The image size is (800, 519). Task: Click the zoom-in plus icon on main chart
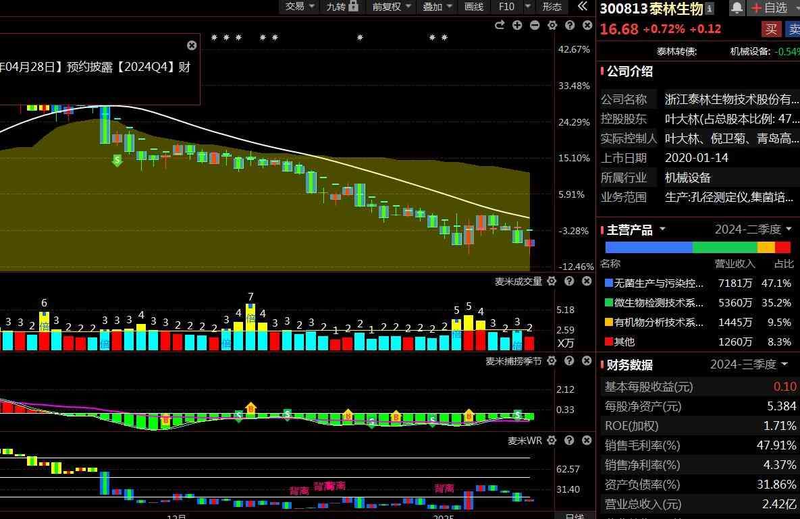tap(517, 26)
